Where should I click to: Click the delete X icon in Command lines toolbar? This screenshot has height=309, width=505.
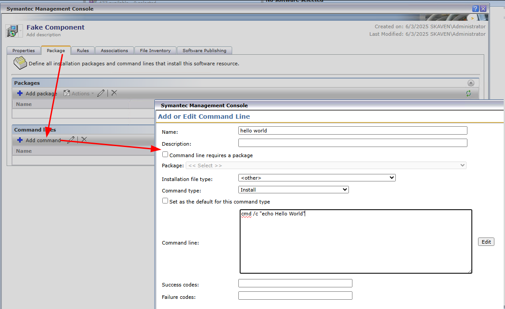tap(84, 140)
